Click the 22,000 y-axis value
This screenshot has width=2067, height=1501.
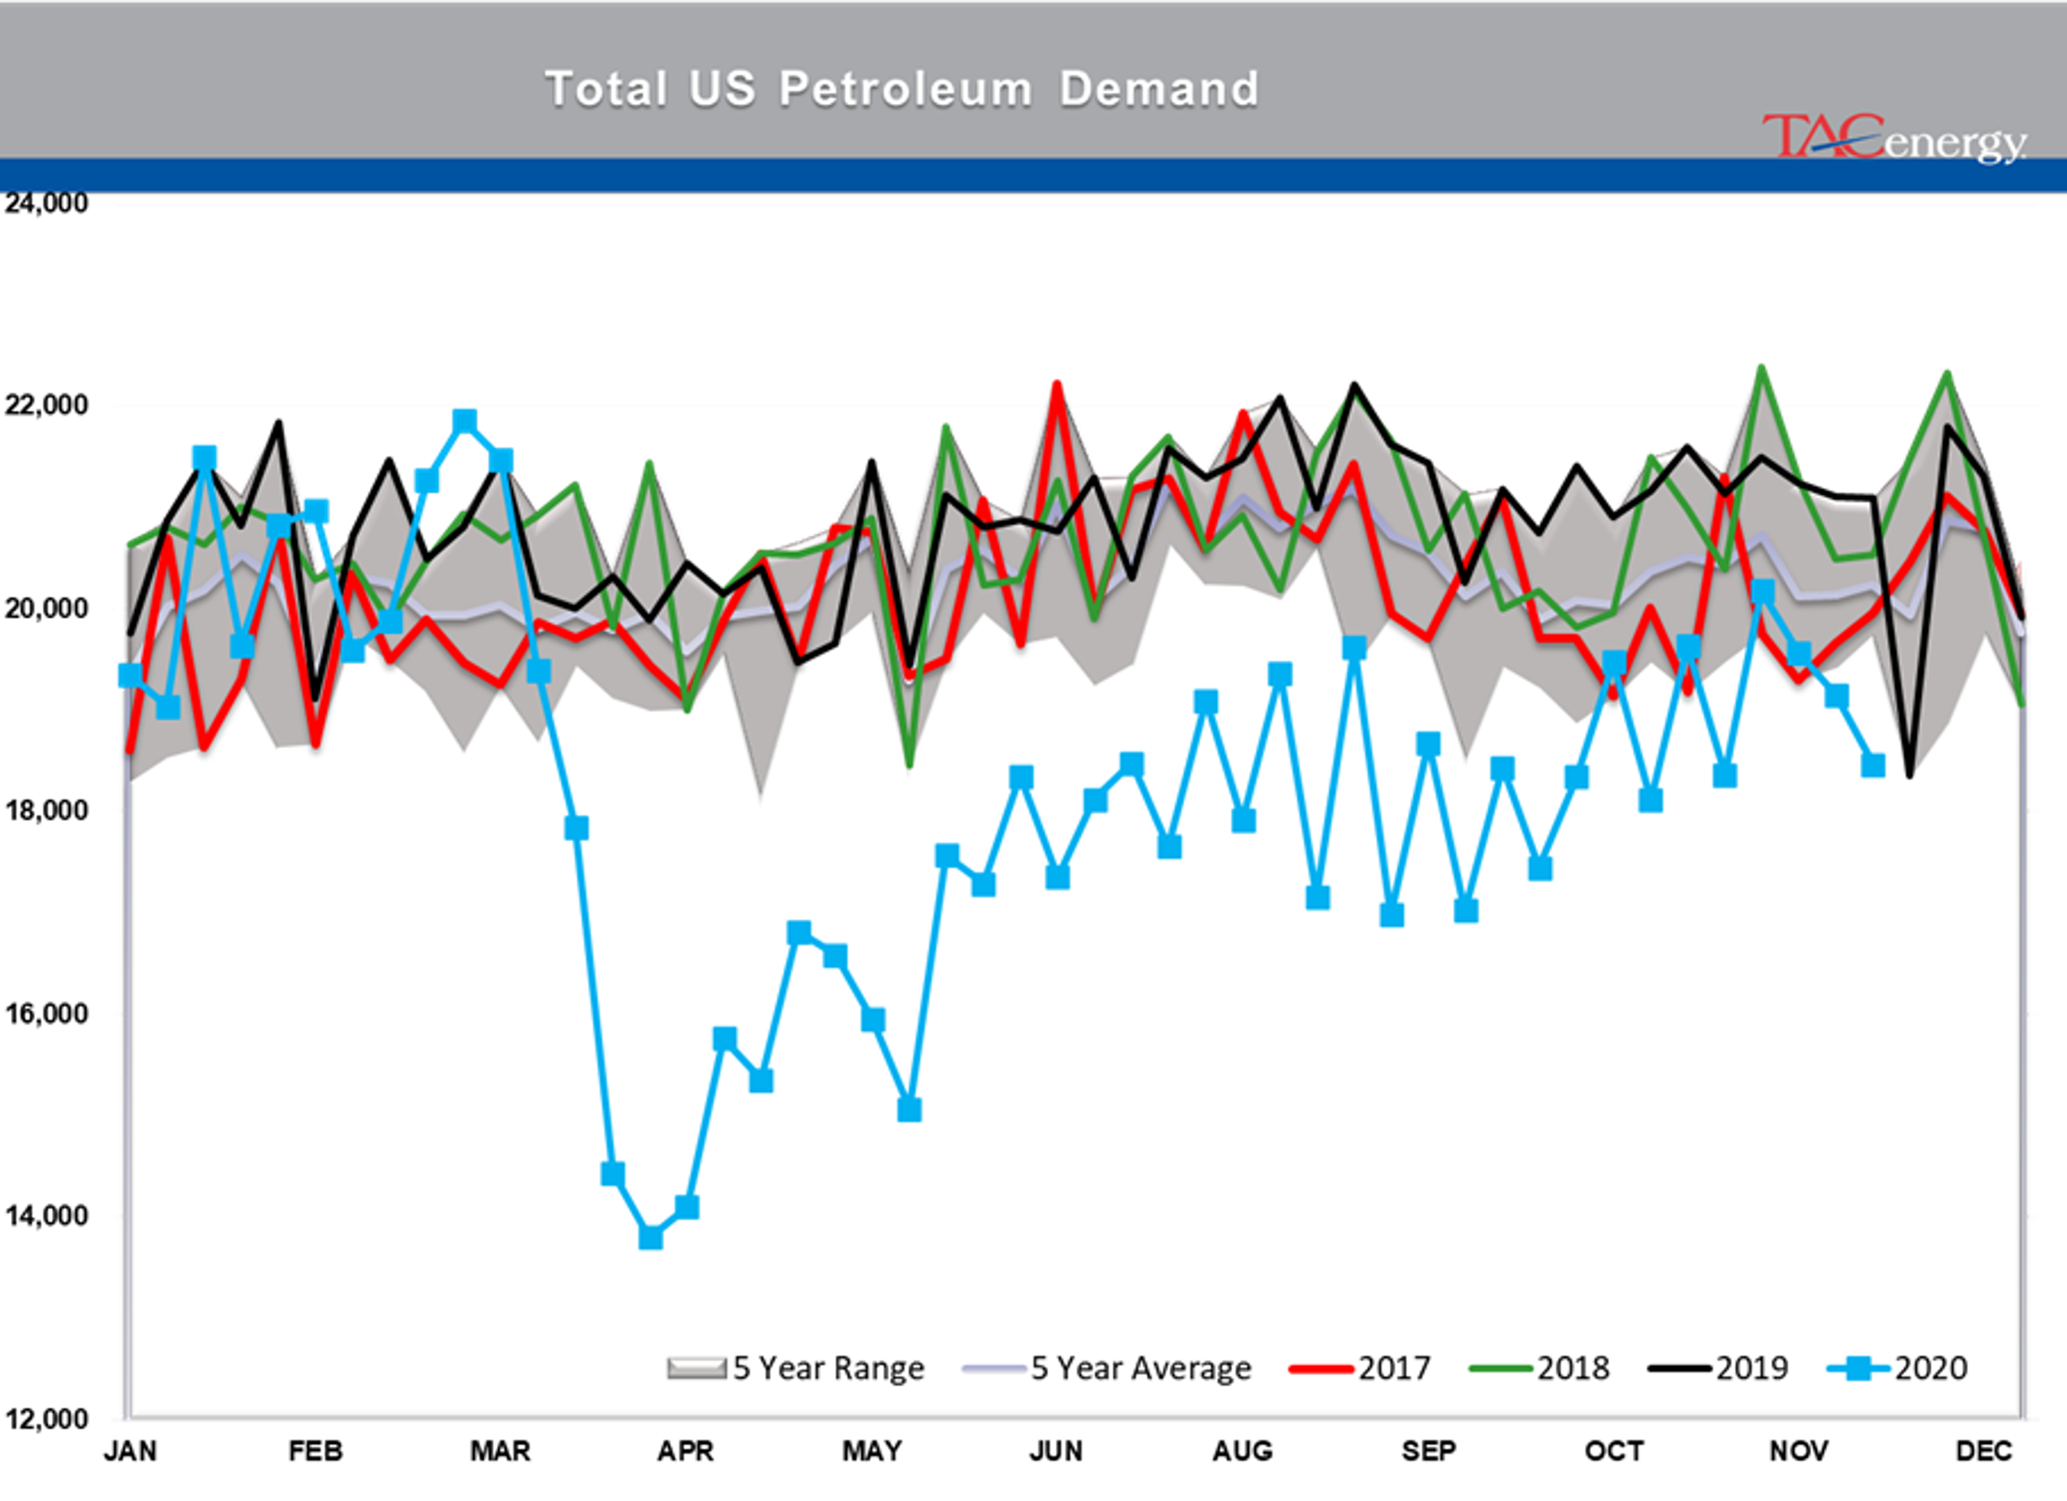(46, 405)
